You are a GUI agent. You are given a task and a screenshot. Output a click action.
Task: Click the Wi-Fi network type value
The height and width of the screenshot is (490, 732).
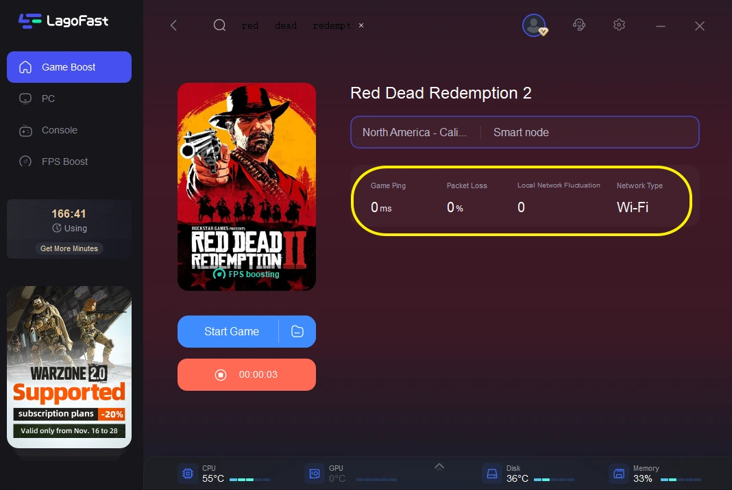tap(633, 207)
